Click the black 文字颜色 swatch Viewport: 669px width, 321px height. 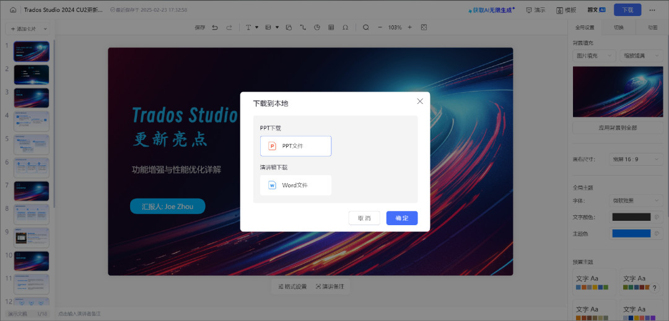coord(631,217)
